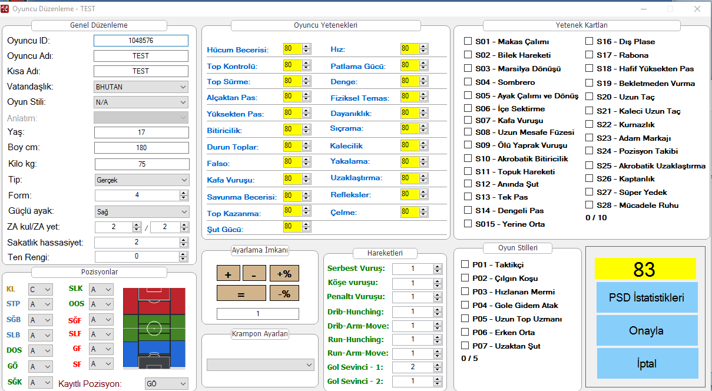This screenshot has width=712, height=391.
Task: Enable S01 - Makas Çalımı skill card
Action: [x=468, y=41]
